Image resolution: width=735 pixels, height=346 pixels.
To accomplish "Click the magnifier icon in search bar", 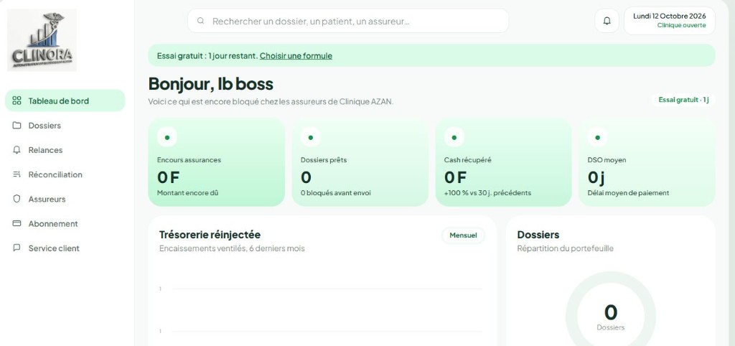I will 201,21.
